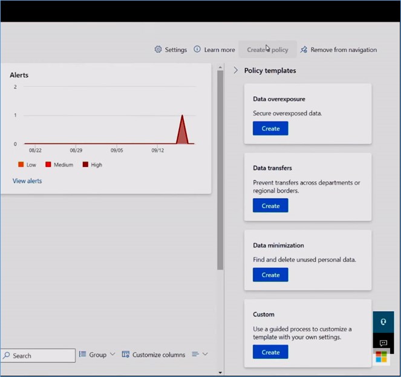Create a Data transfers policy
The height and width of the screenshot is (377, 401).
[270, 206]
